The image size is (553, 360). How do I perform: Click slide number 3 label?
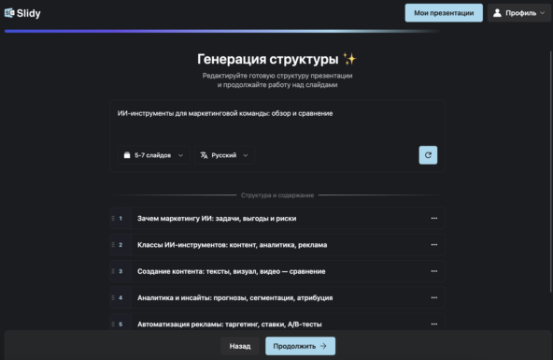point(121,271)
